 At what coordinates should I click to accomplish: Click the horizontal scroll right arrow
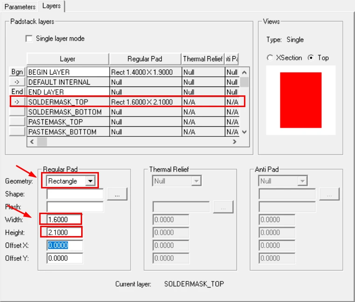click(235, 142)
